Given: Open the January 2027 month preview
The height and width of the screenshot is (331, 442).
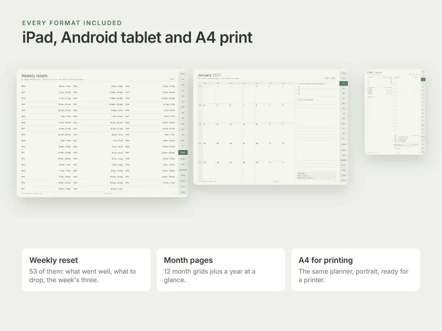Looking at the screenshot, I should [270, 127].
